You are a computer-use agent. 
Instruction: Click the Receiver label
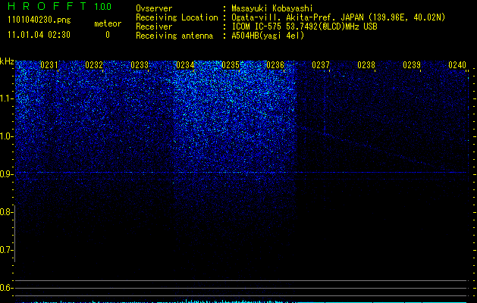(154, 27)
